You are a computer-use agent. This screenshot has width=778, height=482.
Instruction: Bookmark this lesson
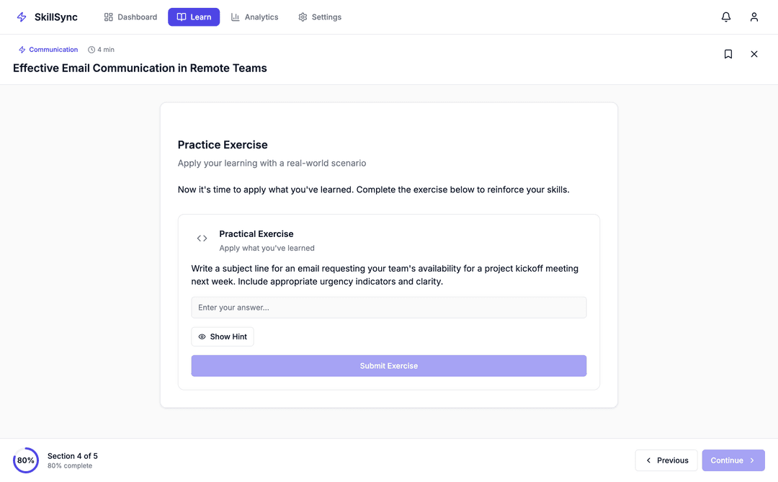point(728,54)
